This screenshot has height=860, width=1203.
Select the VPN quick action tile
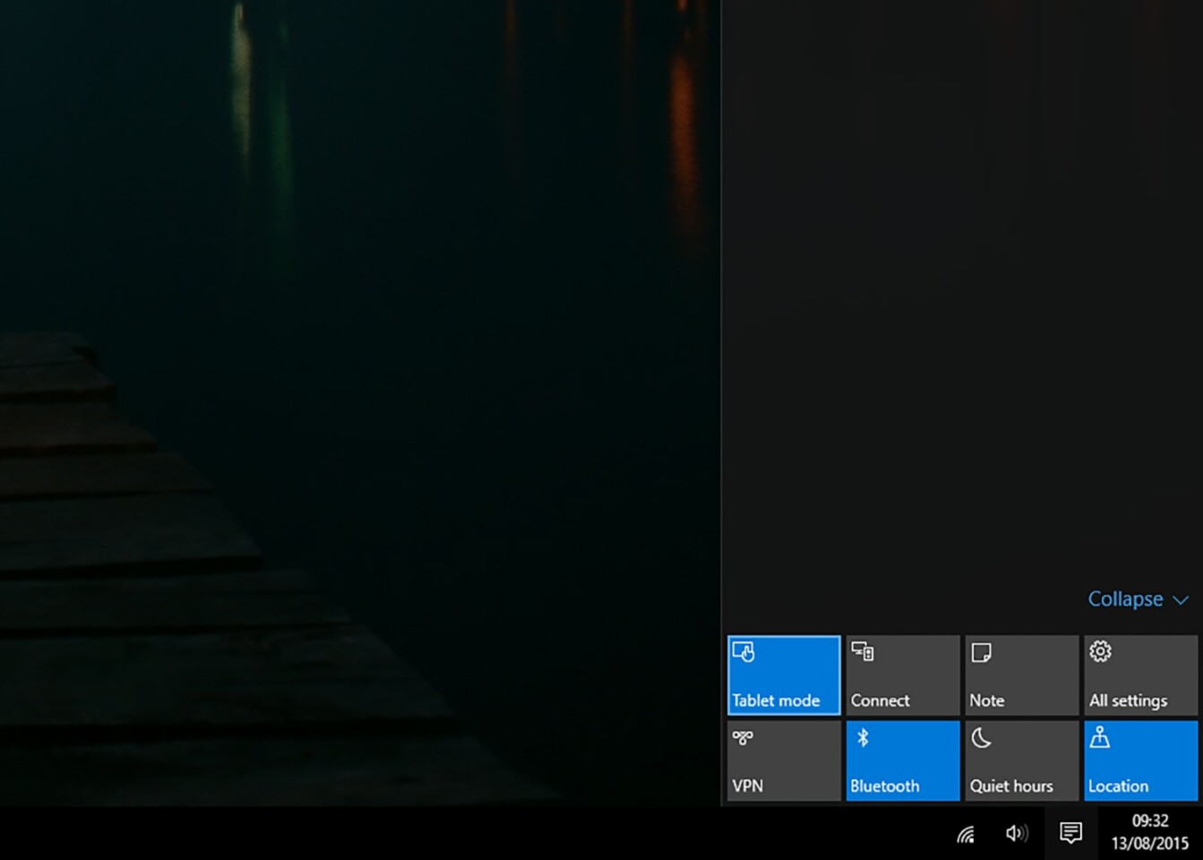[783, 760]
